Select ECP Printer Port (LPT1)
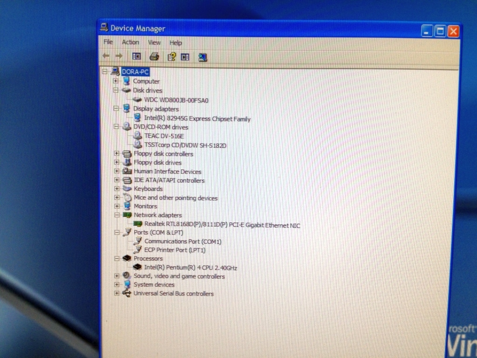The image size is (477, 358). [x=175, y=250]
